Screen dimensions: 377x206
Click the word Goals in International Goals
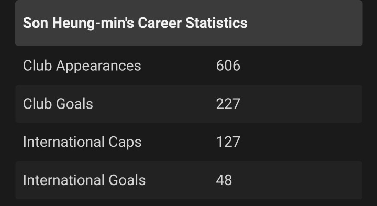pos(127,180)
